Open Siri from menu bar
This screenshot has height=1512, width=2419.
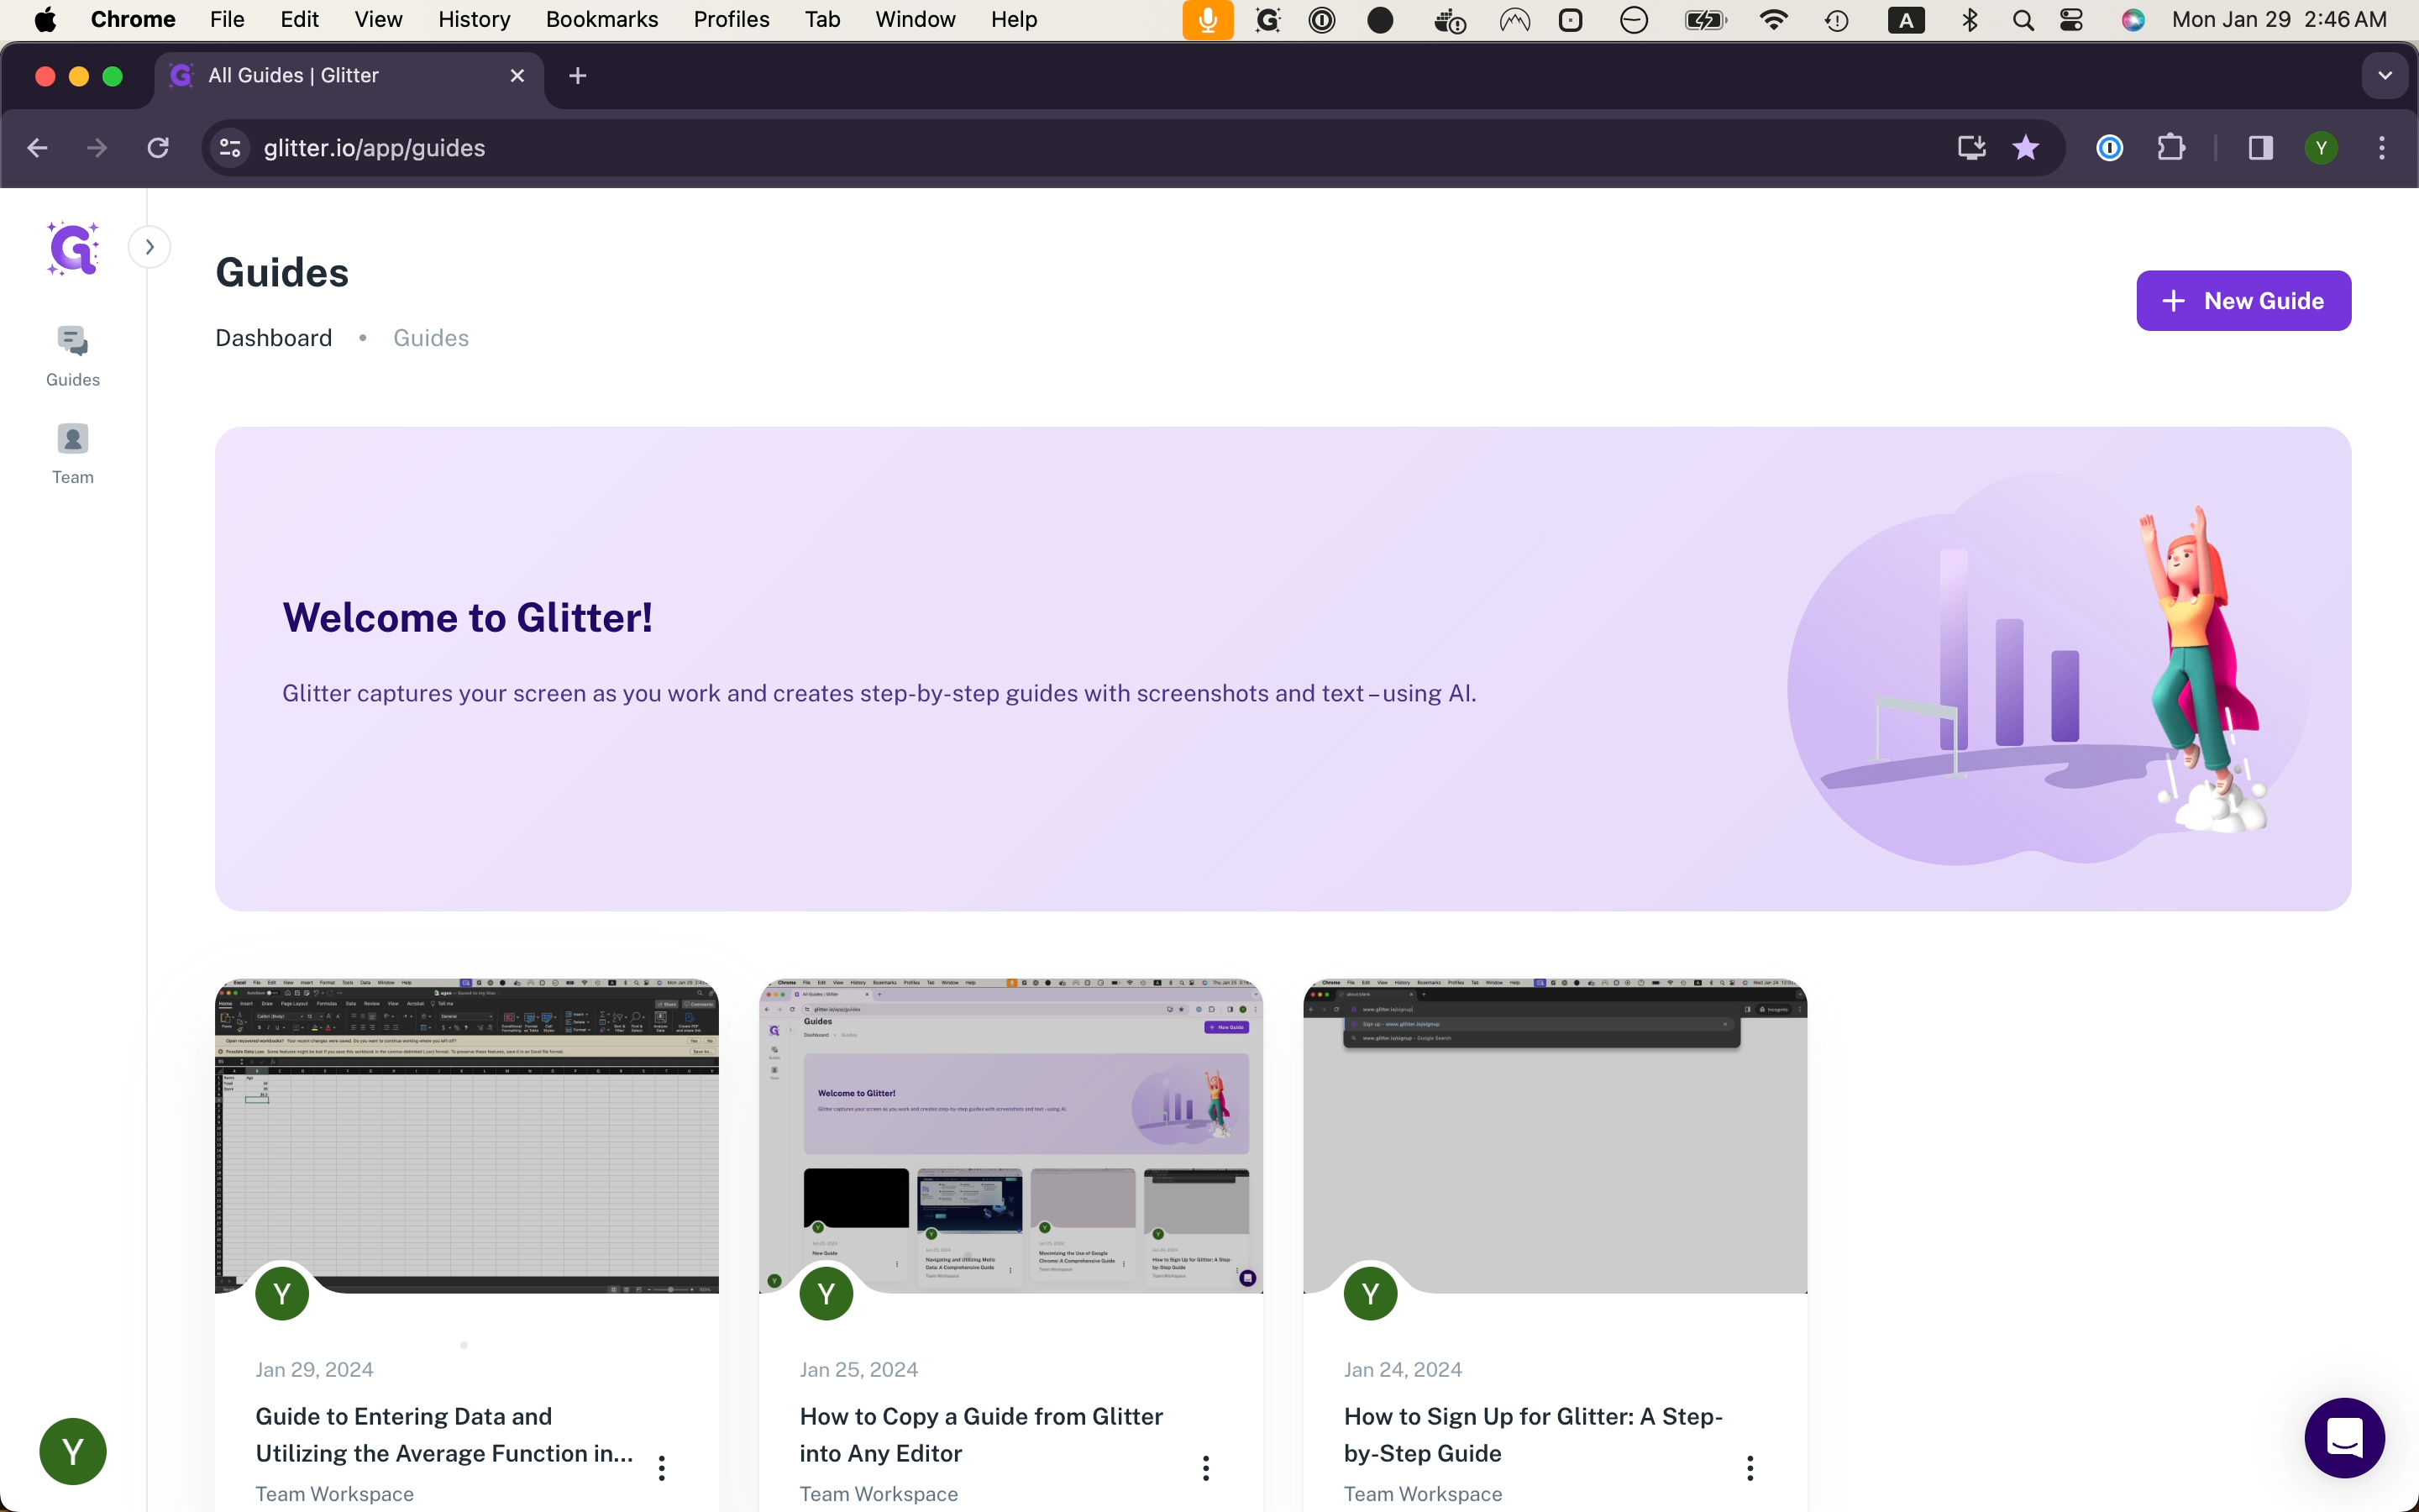click(x=2133, y=19)
